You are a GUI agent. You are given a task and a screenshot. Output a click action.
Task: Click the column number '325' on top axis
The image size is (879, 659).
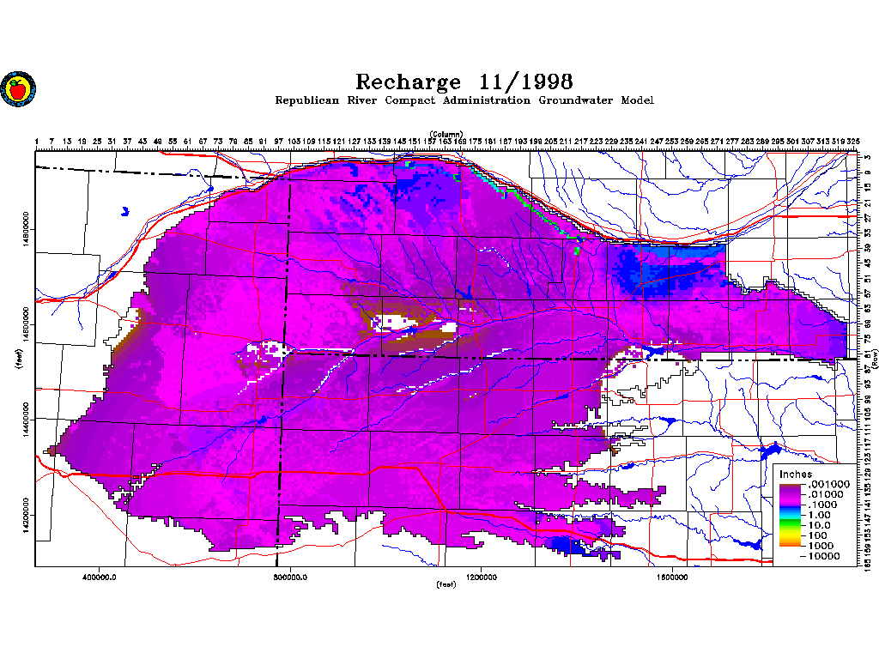click(x=852, y=142)
